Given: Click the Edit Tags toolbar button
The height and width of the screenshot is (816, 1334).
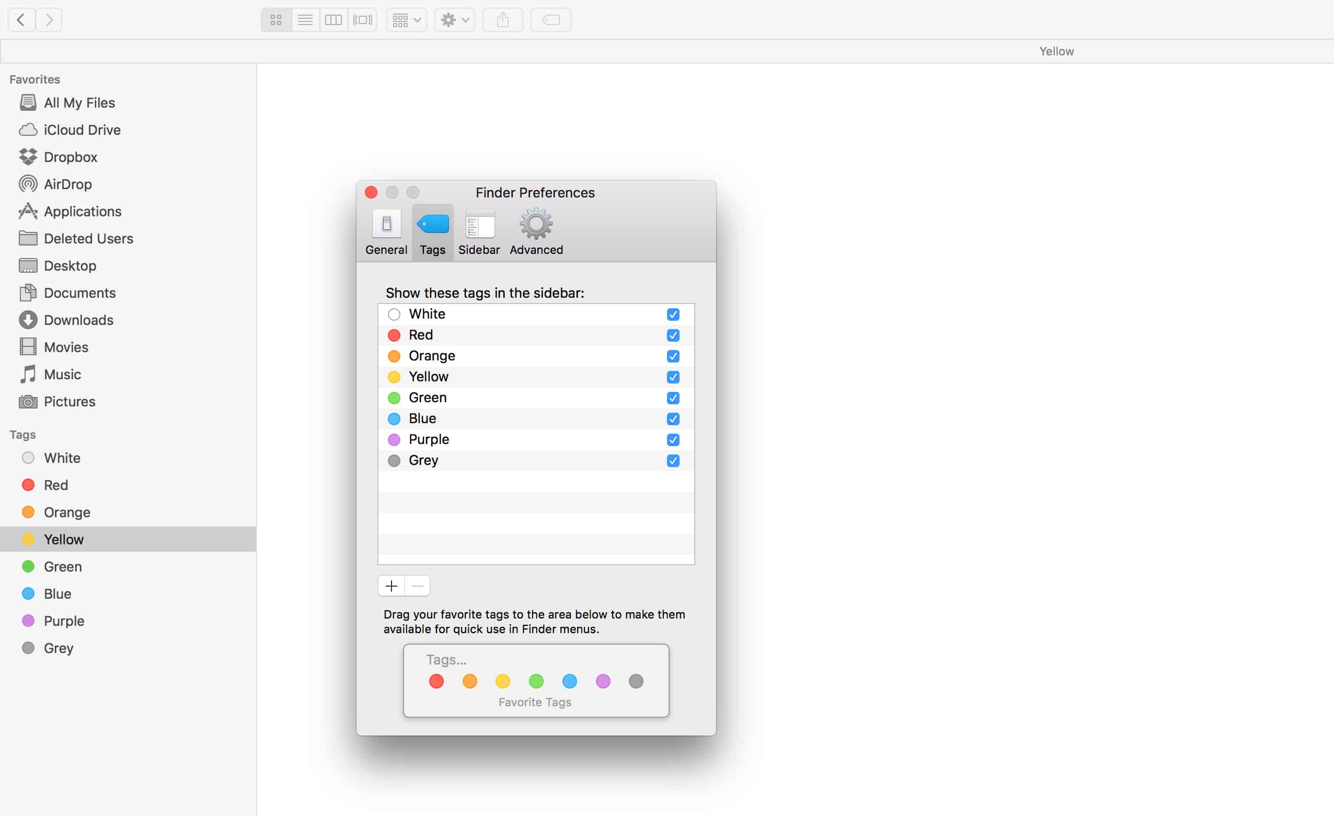Looking at the screenshot, I should click(x=550, y=19).
